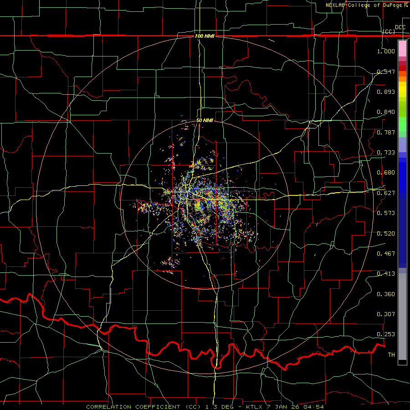This screenshot has width=410, height=410.
Task: Click the 0.520 scale value
Action: (386, 233)
